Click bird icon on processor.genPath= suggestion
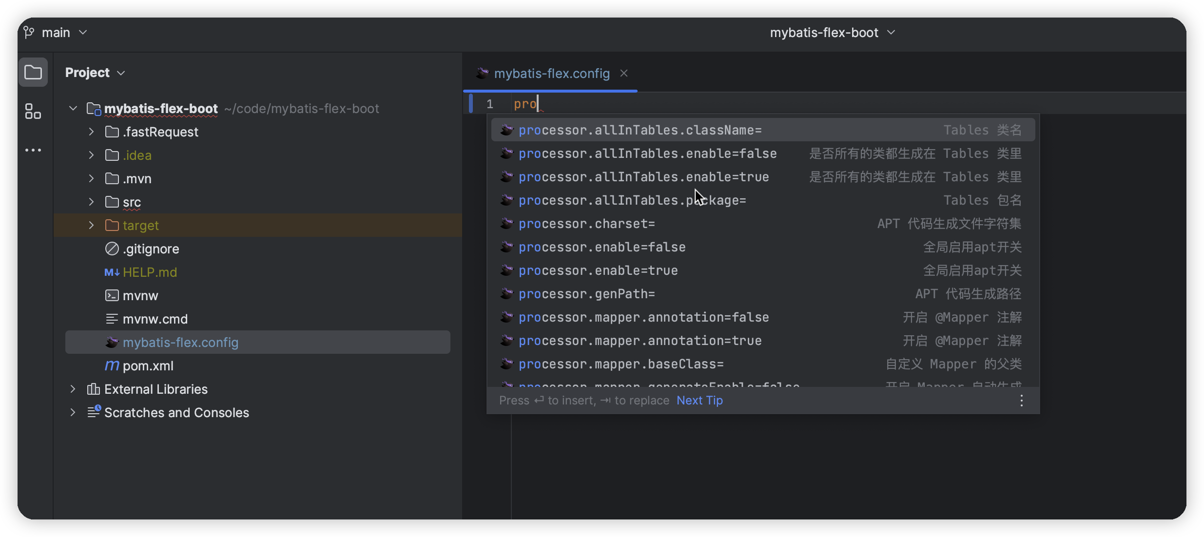 [x=507, y=294]
